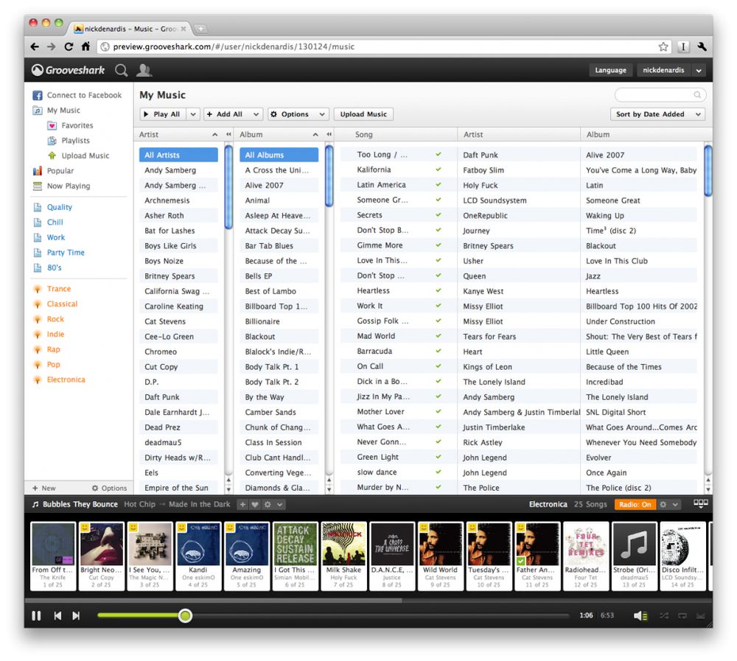Image resolution: width=737 pixels, height=661 pixels.
Task: Click the My Music search field
Action: point(660,95)
